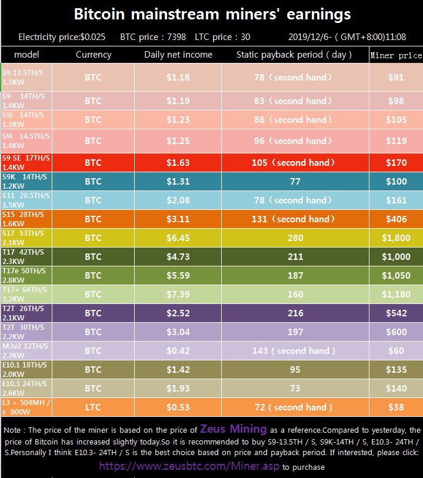
Task: Click the 'Static payback period' column header
Action: coord(294,55)
